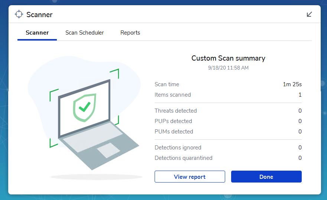The image size is (327, 200).
Task: Click the Scanner crosshair icon in title
Action: (19, 14)
